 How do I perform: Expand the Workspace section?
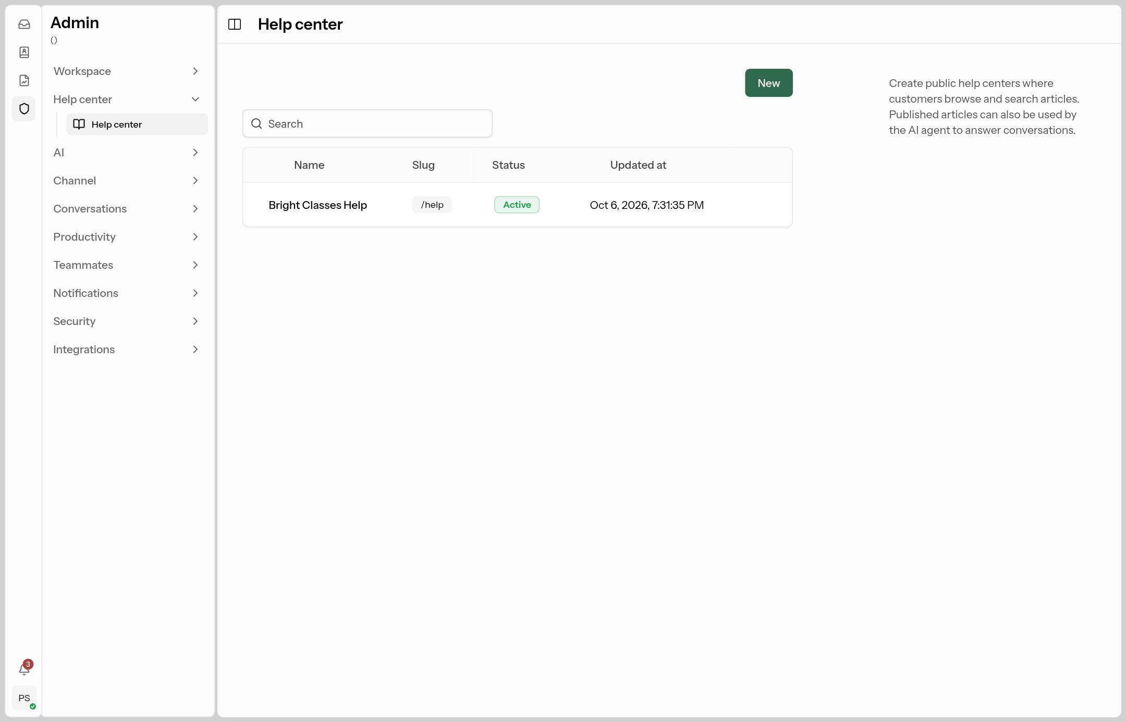click(126, 71)
